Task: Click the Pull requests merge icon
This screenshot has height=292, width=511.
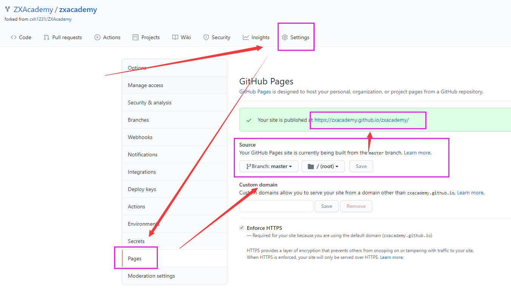Action: (x=46, y=37)
